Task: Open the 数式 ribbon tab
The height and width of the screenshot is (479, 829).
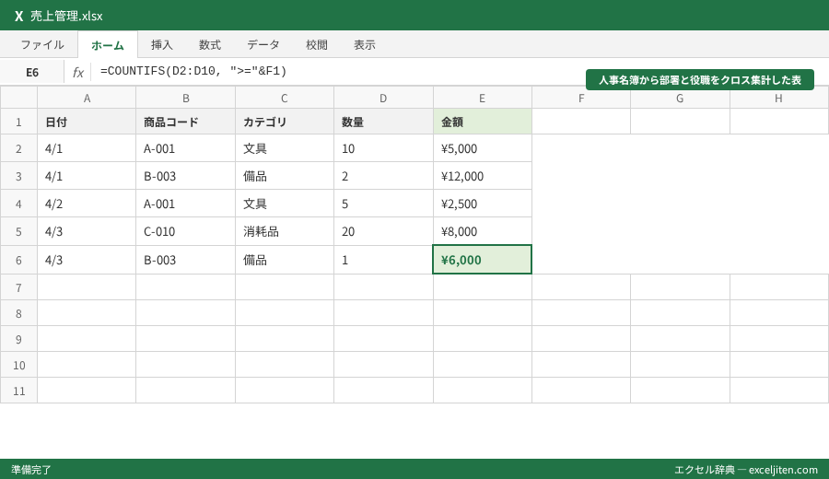Action: click(x=210, y=45)
